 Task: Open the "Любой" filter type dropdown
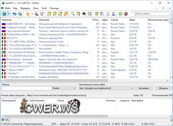click(x=75, y=88)
